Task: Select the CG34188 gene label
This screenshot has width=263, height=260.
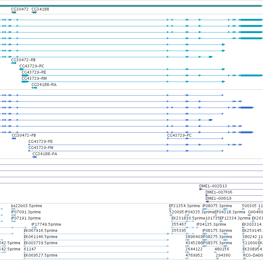Action: 40,9
